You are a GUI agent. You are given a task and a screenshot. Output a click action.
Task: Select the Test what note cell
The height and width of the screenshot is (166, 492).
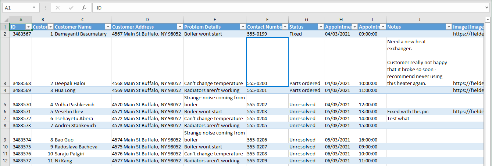pos(419,118)
